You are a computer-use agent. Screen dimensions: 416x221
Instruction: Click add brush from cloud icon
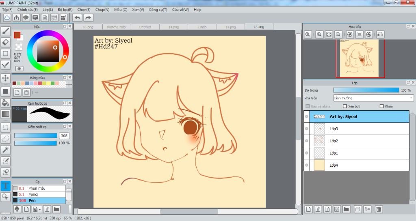[17, 209]
